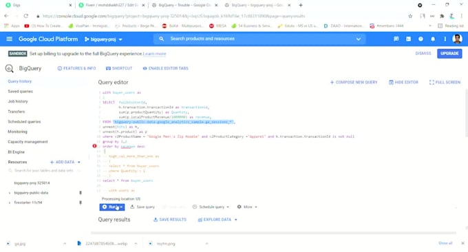Open the user account avatar
The width and height of the screenshot is (468, 252).
457,39
